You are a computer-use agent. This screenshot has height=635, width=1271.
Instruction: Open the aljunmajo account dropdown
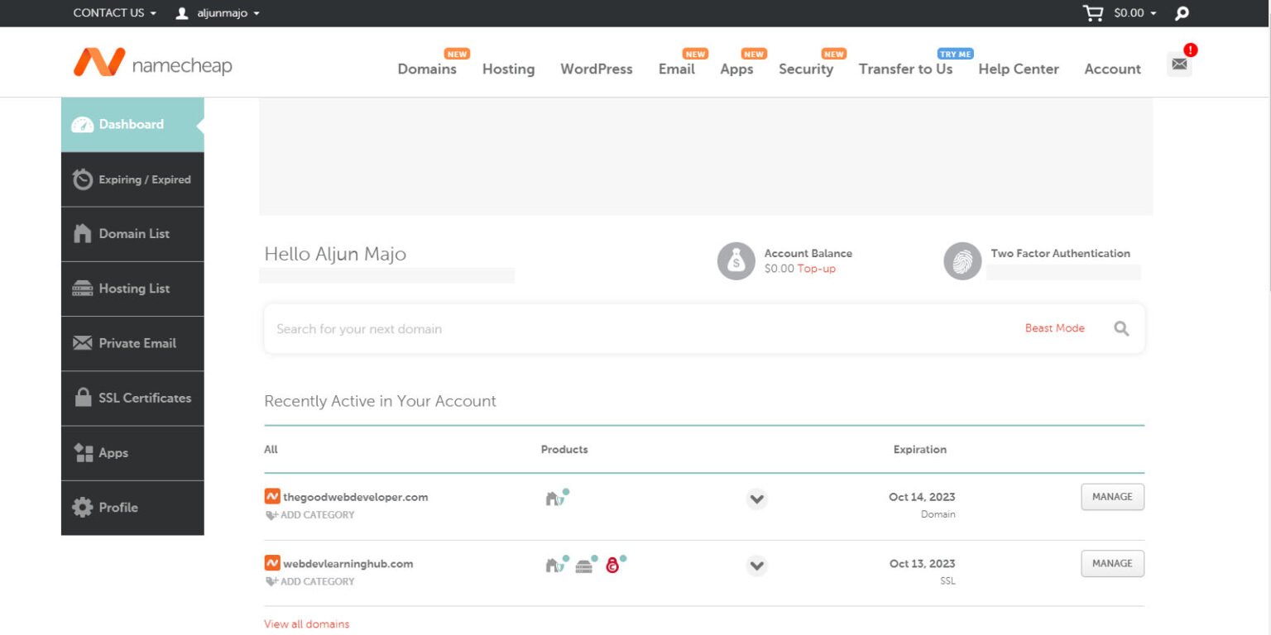click(217, 12)
